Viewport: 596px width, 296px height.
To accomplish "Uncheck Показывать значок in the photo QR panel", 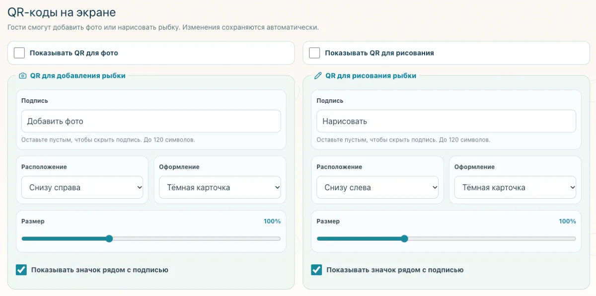I will (21, 270).
